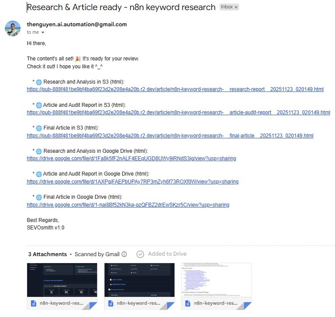335x317 pixels.
Task: Click the first attachment's file icon
Action: [x=34, y=303]
